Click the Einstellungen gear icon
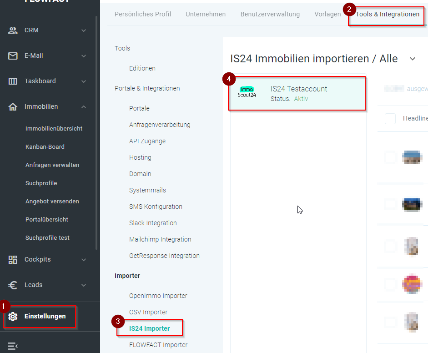The width and height of the screenshot is (428, 353). tap(13, 317)
